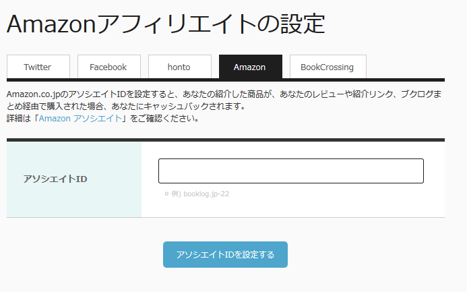467x292 pixels.
Task: Click the アソシエイトID field label
Action: point(55,179)
